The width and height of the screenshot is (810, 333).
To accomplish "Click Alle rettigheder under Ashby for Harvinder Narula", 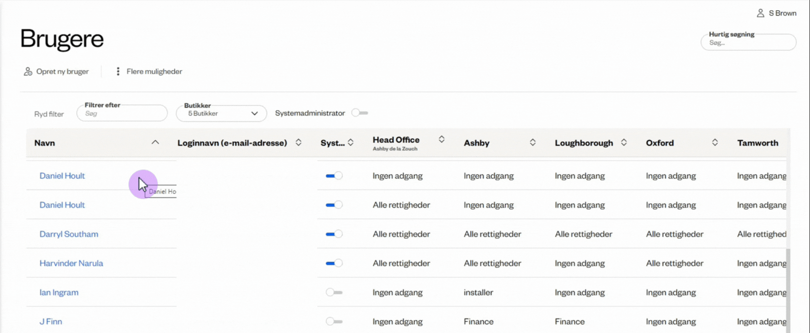I will tap(492, 263).
